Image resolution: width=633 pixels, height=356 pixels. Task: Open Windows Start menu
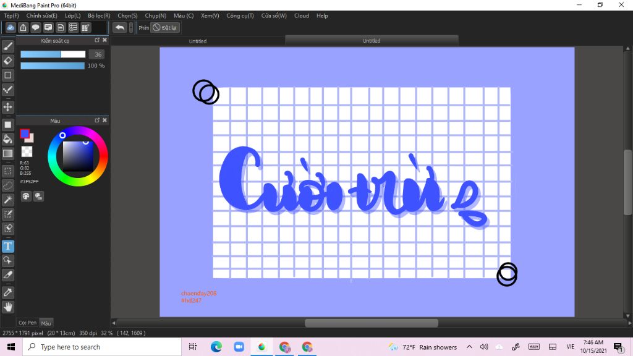(11, 347)
